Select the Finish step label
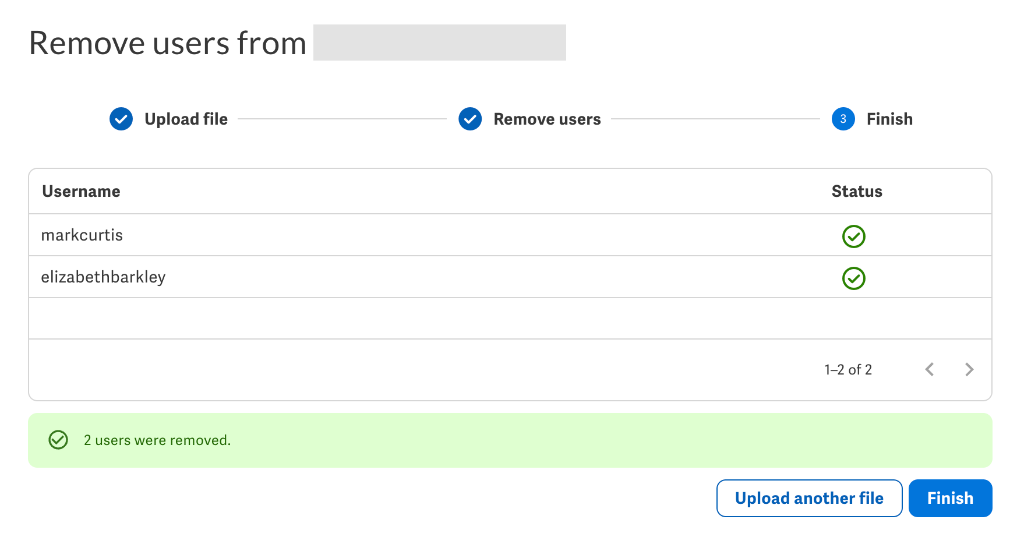Screen dimensions: 1017x544 point(889,119)
